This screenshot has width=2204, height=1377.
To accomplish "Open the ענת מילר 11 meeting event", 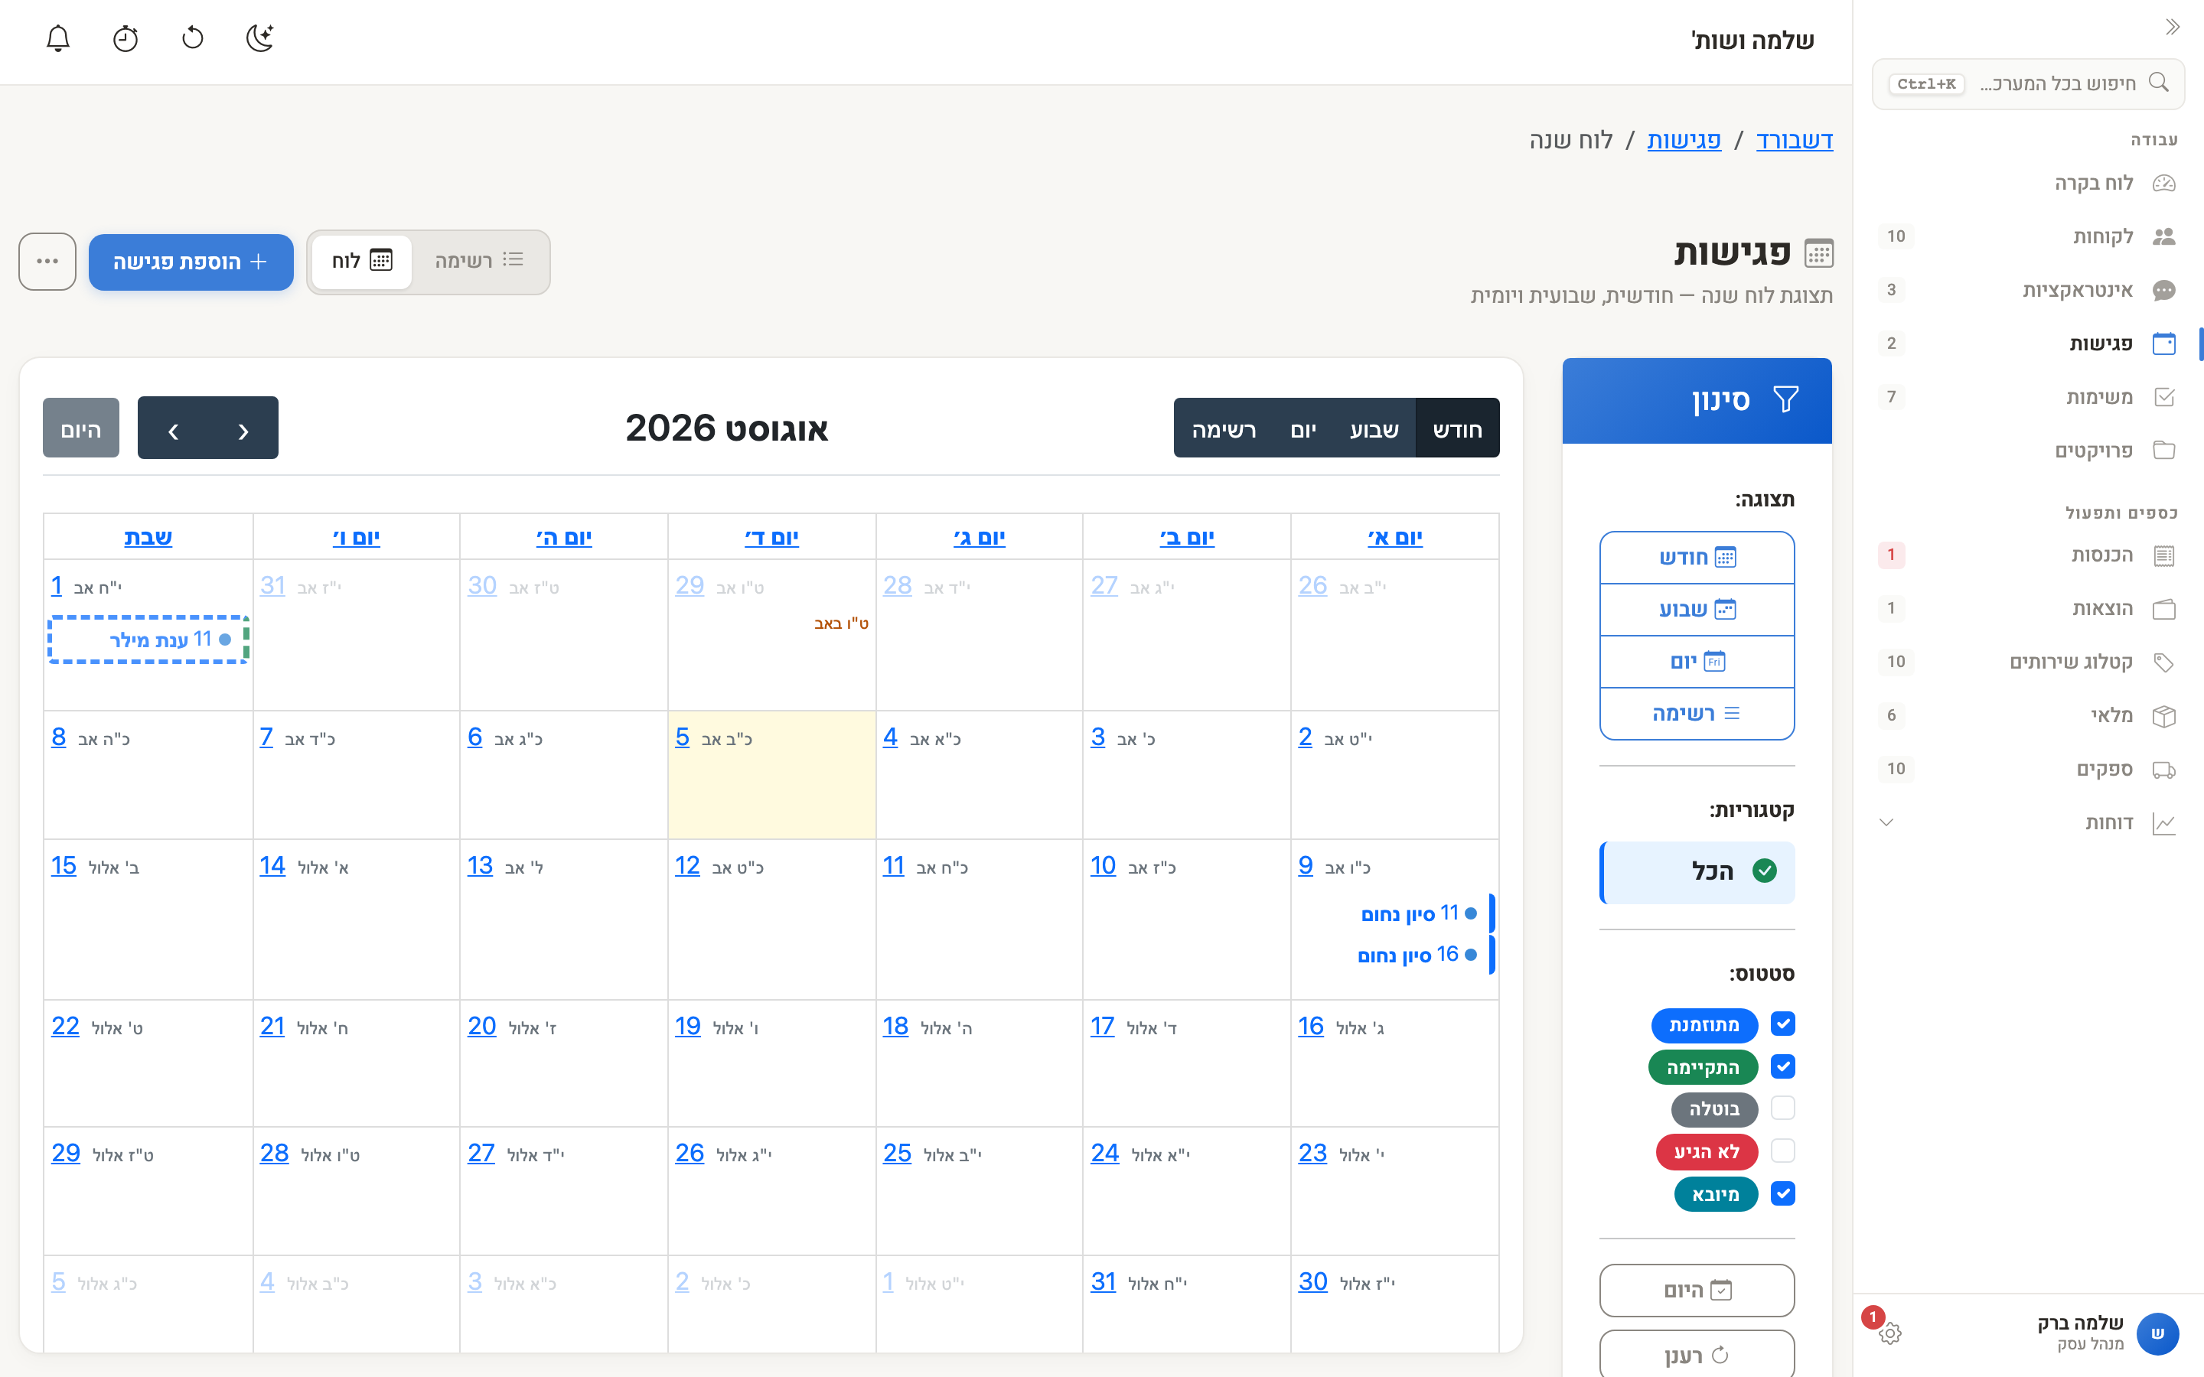I will click(148, 640).
